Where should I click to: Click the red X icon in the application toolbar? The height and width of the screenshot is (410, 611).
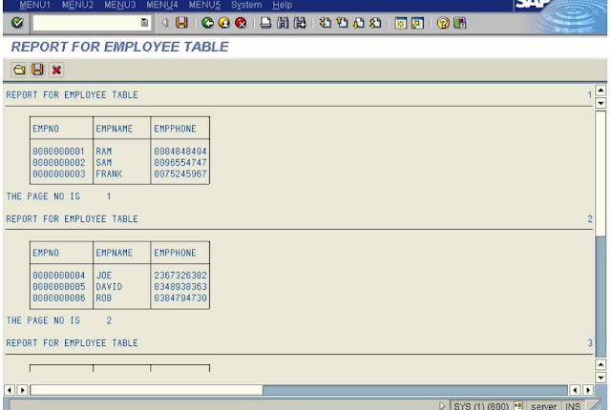tap(56, 70)
